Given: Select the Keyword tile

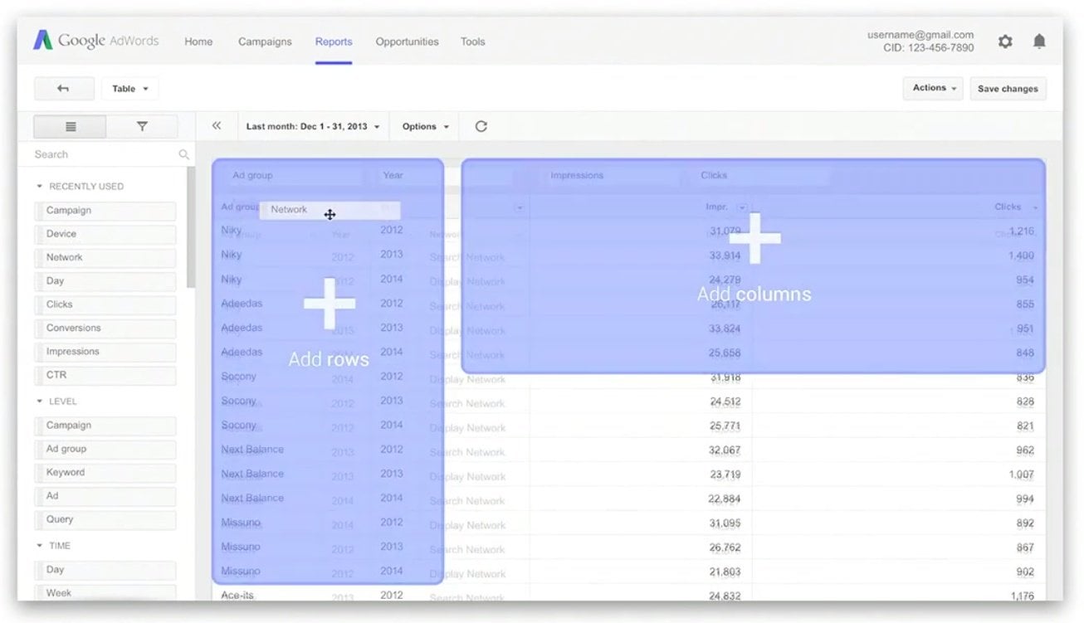Looking at the screenshot, I should (x=105, y=473).
